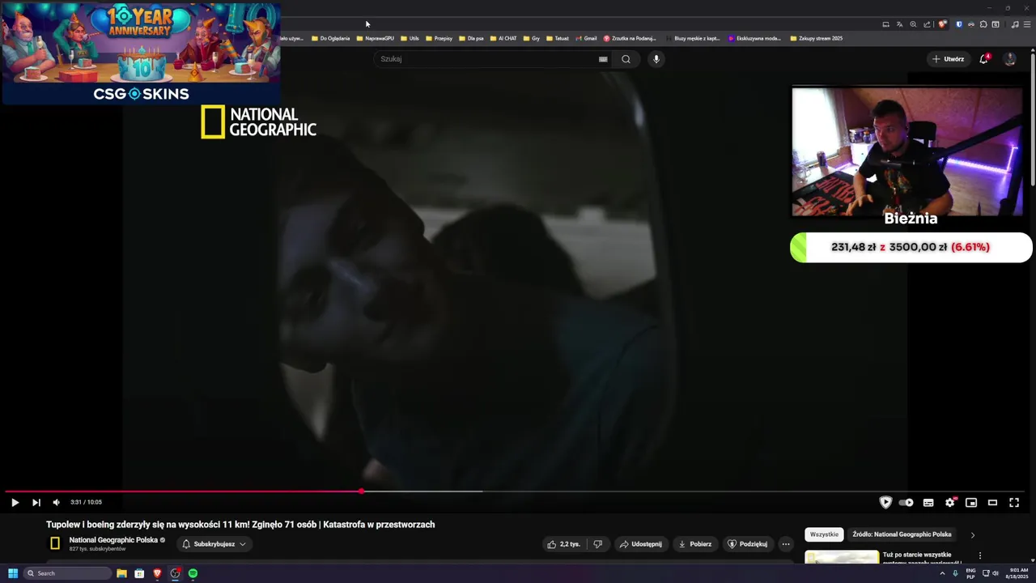Like the video with 2,2 tys. likes
Screen dimensions: 1036x583
point(563,544)
